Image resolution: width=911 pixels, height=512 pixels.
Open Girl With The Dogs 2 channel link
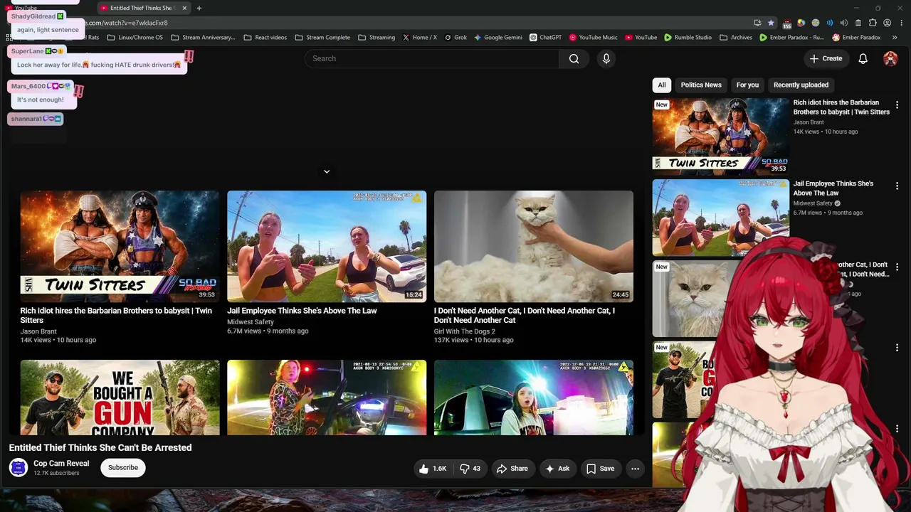(x=465, y=331)
